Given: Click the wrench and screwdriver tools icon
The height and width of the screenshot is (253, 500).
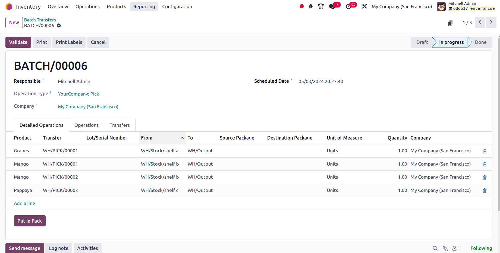Looking at the screenshot, I should pyautogui.click(x=364, y=6).
